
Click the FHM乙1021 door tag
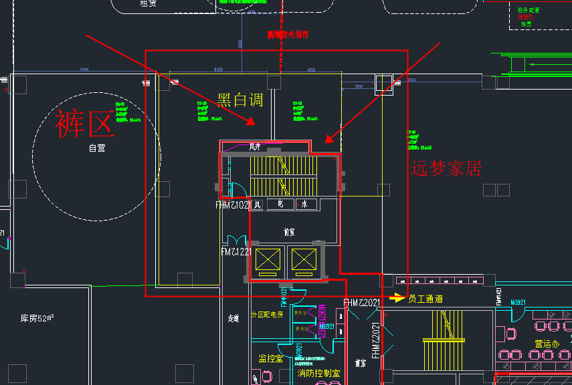pyautogui.click(x=232, y=205)
